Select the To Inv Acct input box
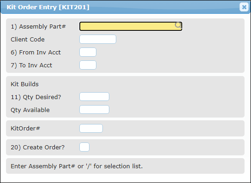Viewport: 251px width, 183px height. 88,65
